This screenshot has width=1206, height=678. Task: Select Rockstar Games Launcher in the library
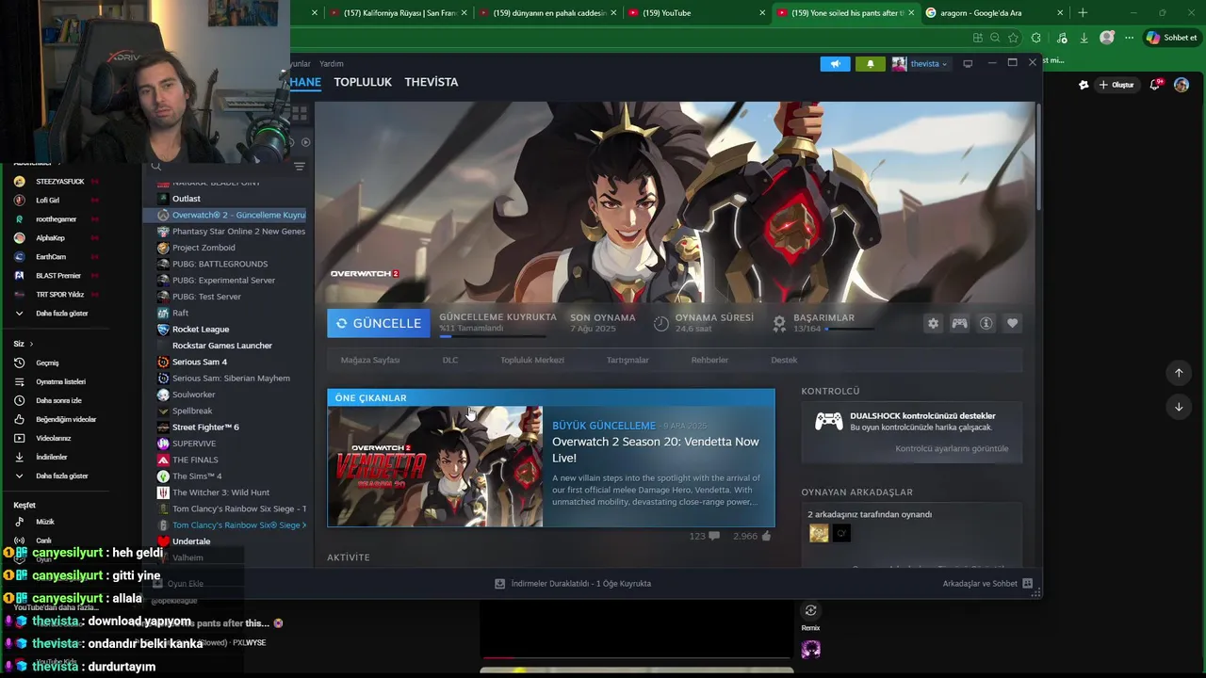coord(226,346)
